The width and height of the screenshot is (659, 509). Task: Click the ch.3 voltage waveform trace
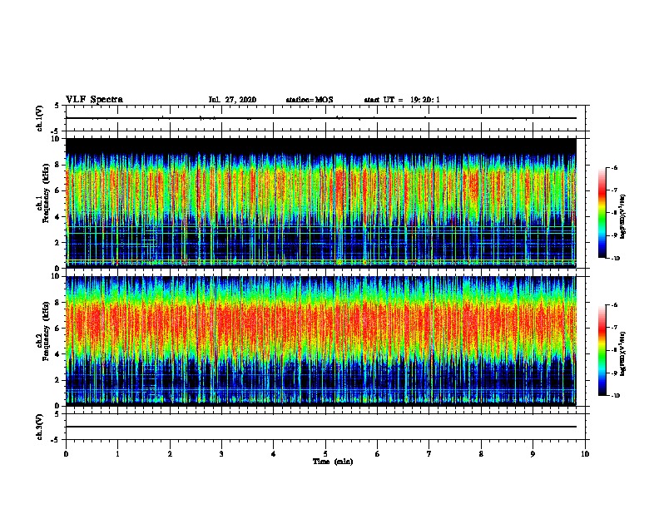(x=321, y=427)
